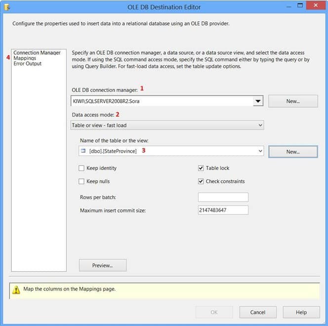The height and width of the screenshot is (326, 328).
Task: Click the Rows per batch field
Action: tap(223, 197)
